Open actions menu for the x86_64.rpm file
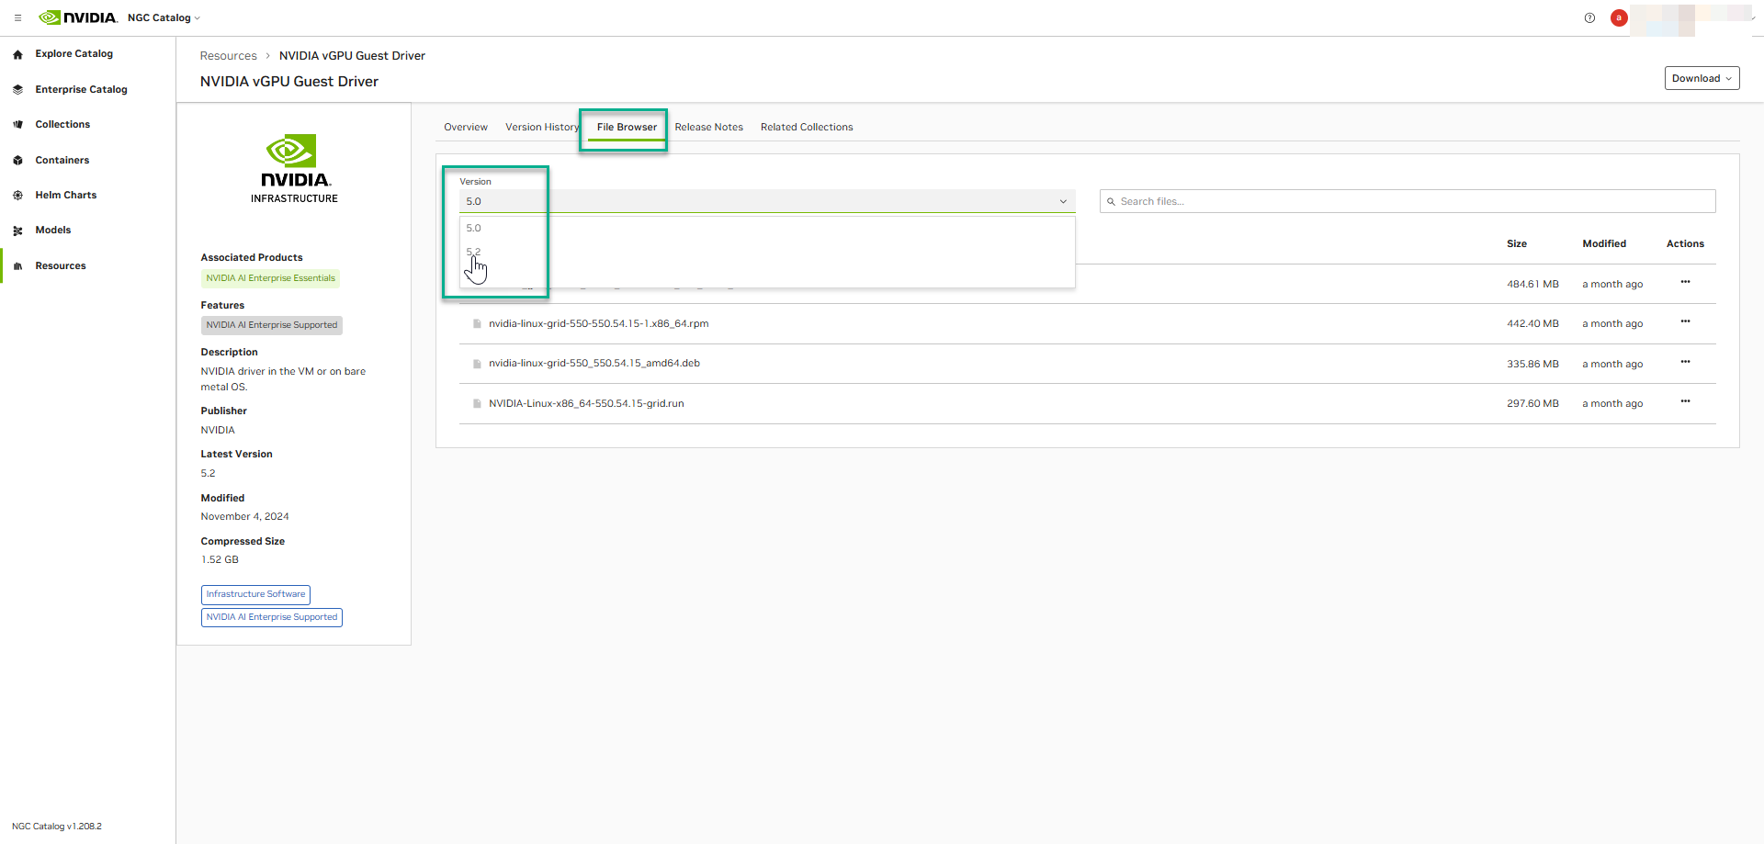The image size is (1764, 844). click(x=1685, y=321)
